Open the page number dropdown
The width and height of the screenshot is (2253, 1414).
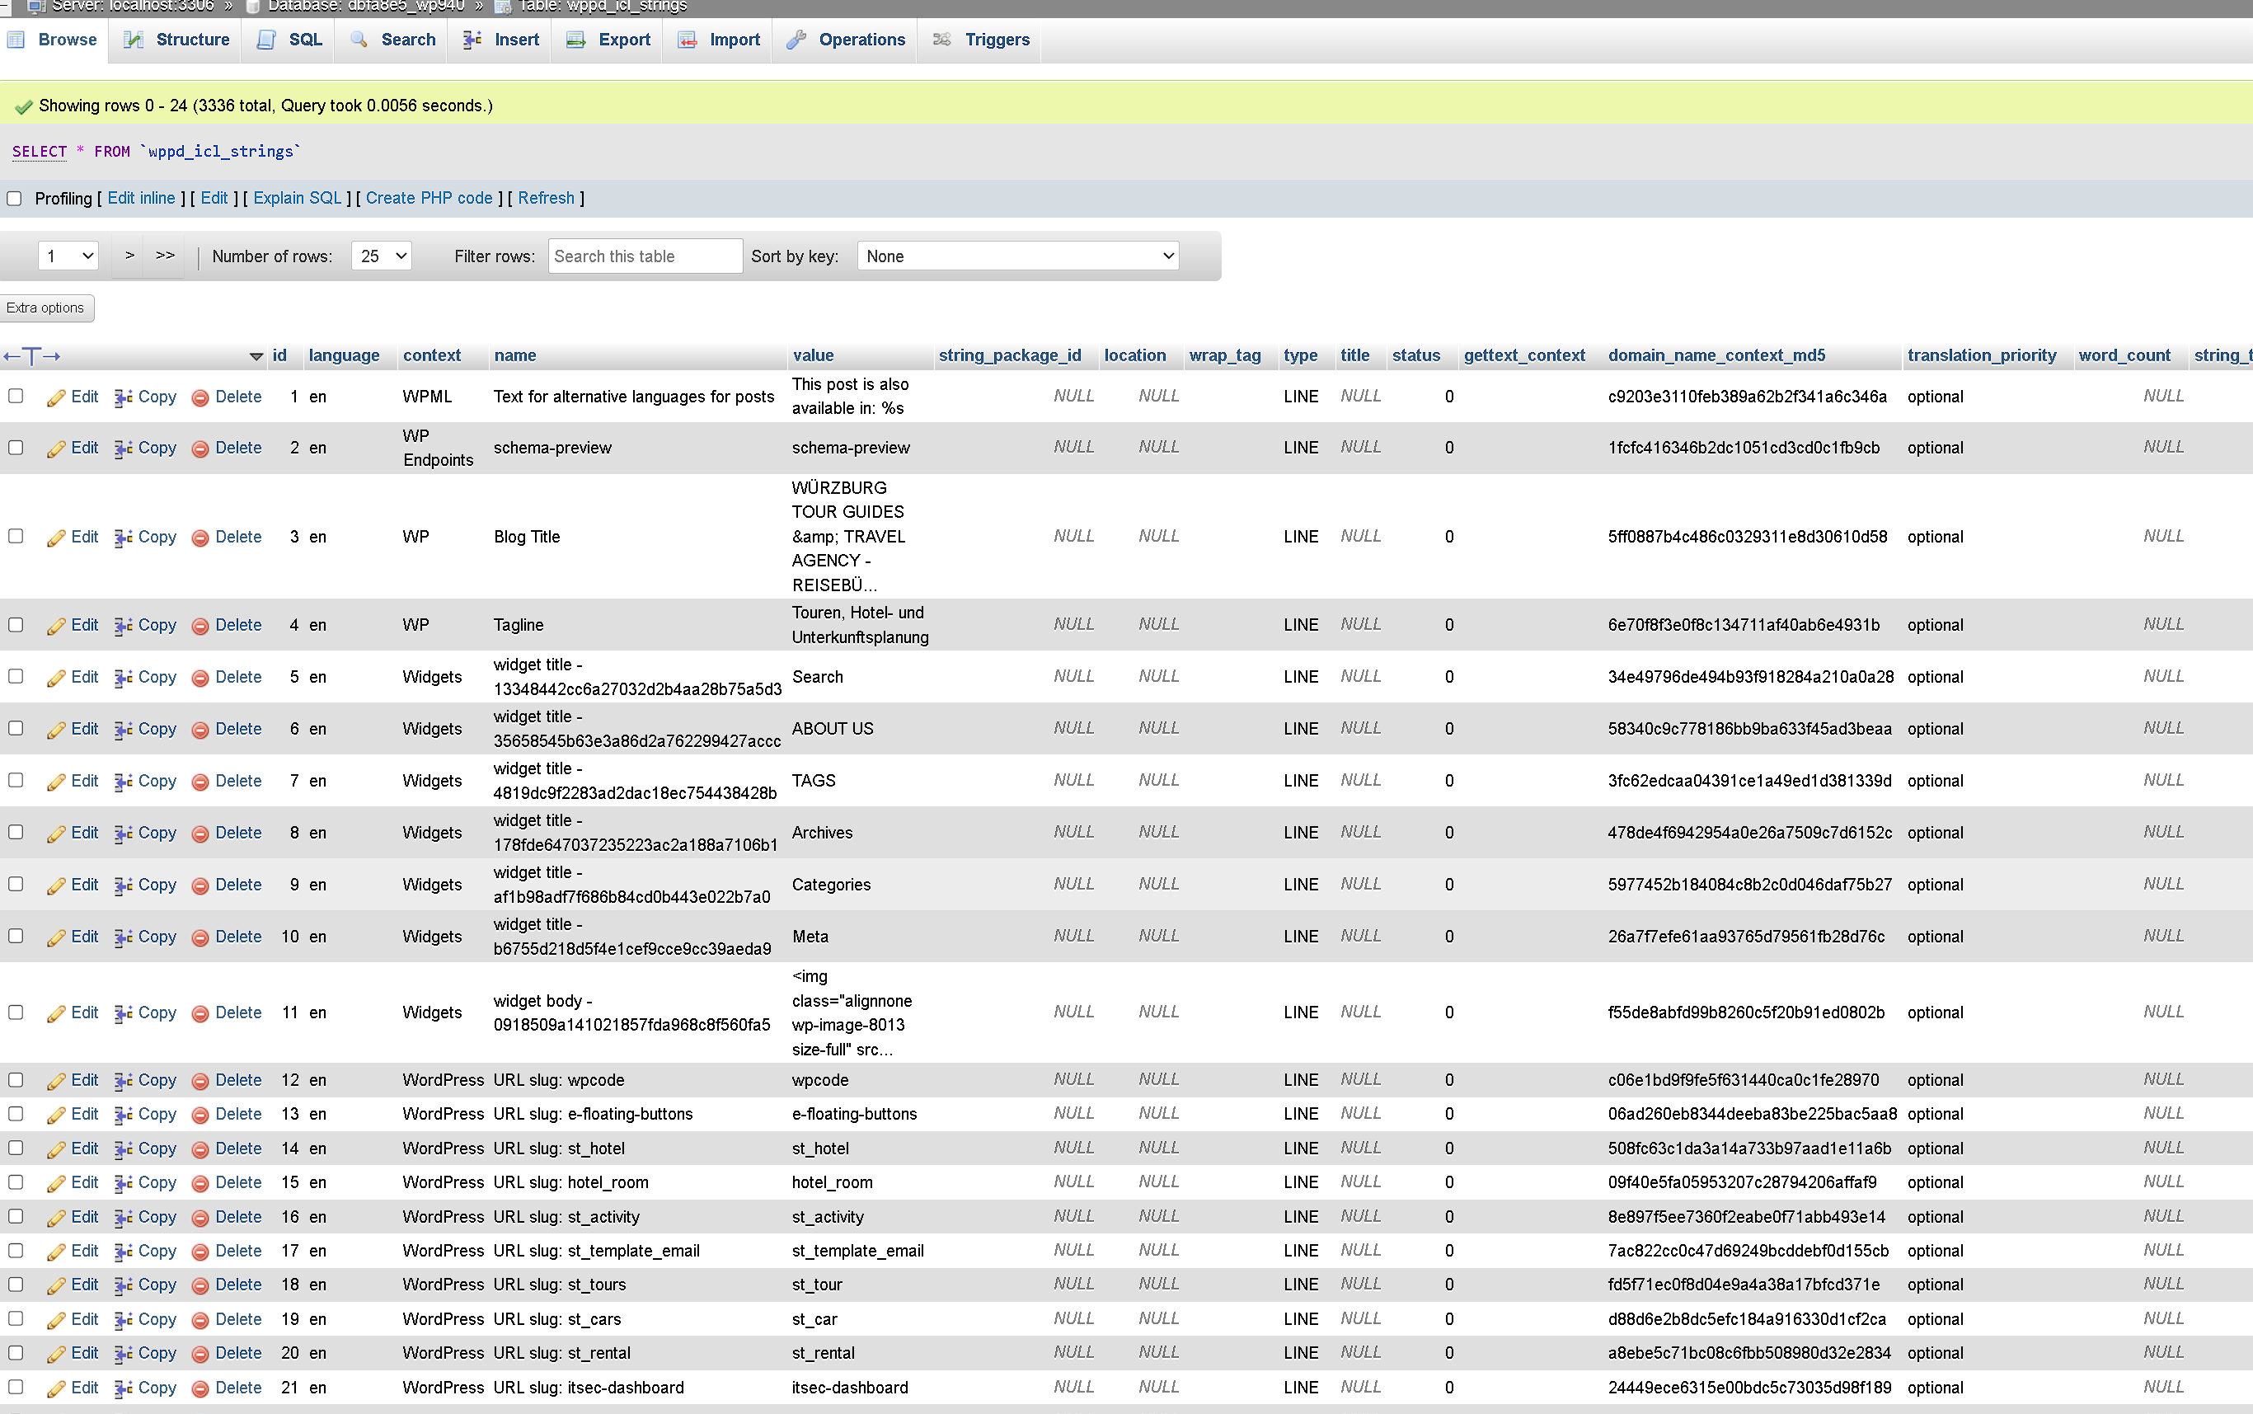[x=68, y=256]
